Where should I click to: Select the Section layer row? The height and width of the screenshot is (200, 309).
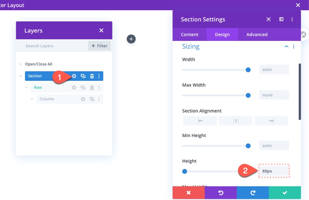click(x=64, y=76)
